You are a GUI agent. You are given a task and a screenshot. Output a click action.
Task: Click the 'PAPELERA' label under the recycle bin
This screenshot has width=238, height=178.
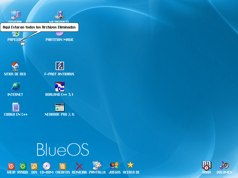click(15, 40)
